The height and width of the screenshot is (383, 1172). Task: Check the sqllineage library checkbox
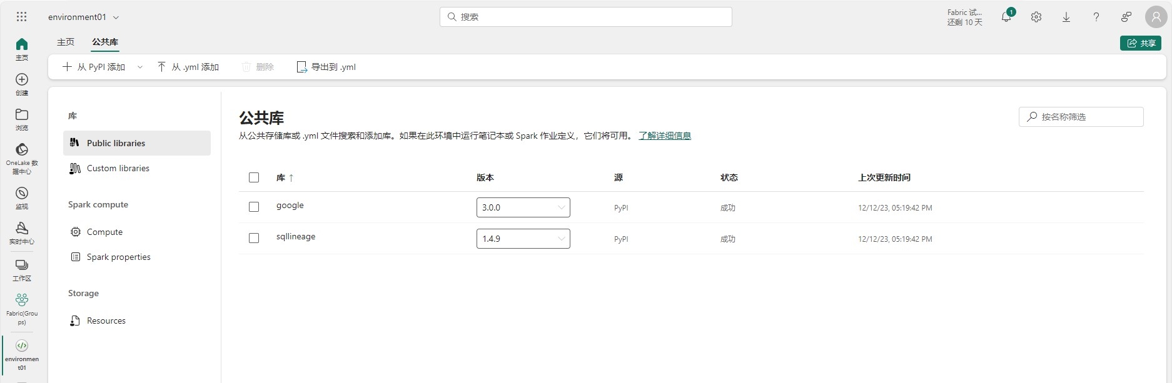pyautogui.click(x=254, y=238)
